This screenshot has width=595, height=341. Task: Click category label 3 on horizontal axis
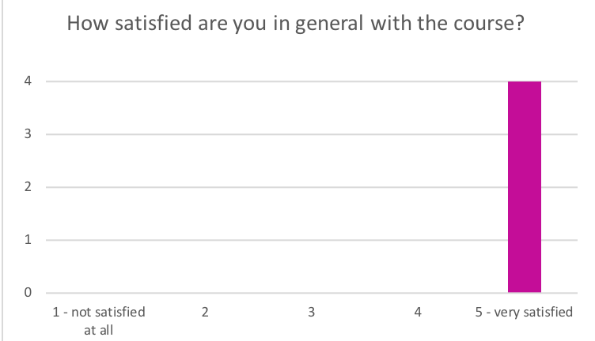pyautogui.click(x=311, y=313)
